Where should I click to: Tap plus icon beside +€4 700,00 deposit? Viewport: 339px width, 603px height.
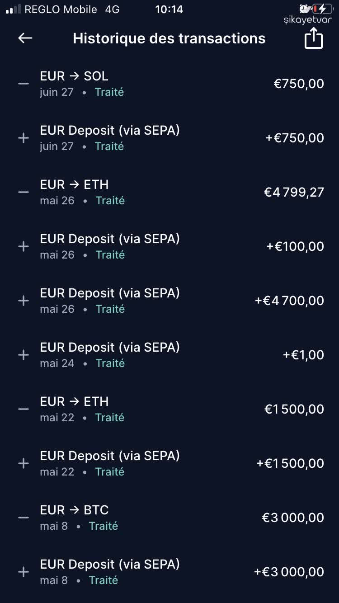coord(24,301)
